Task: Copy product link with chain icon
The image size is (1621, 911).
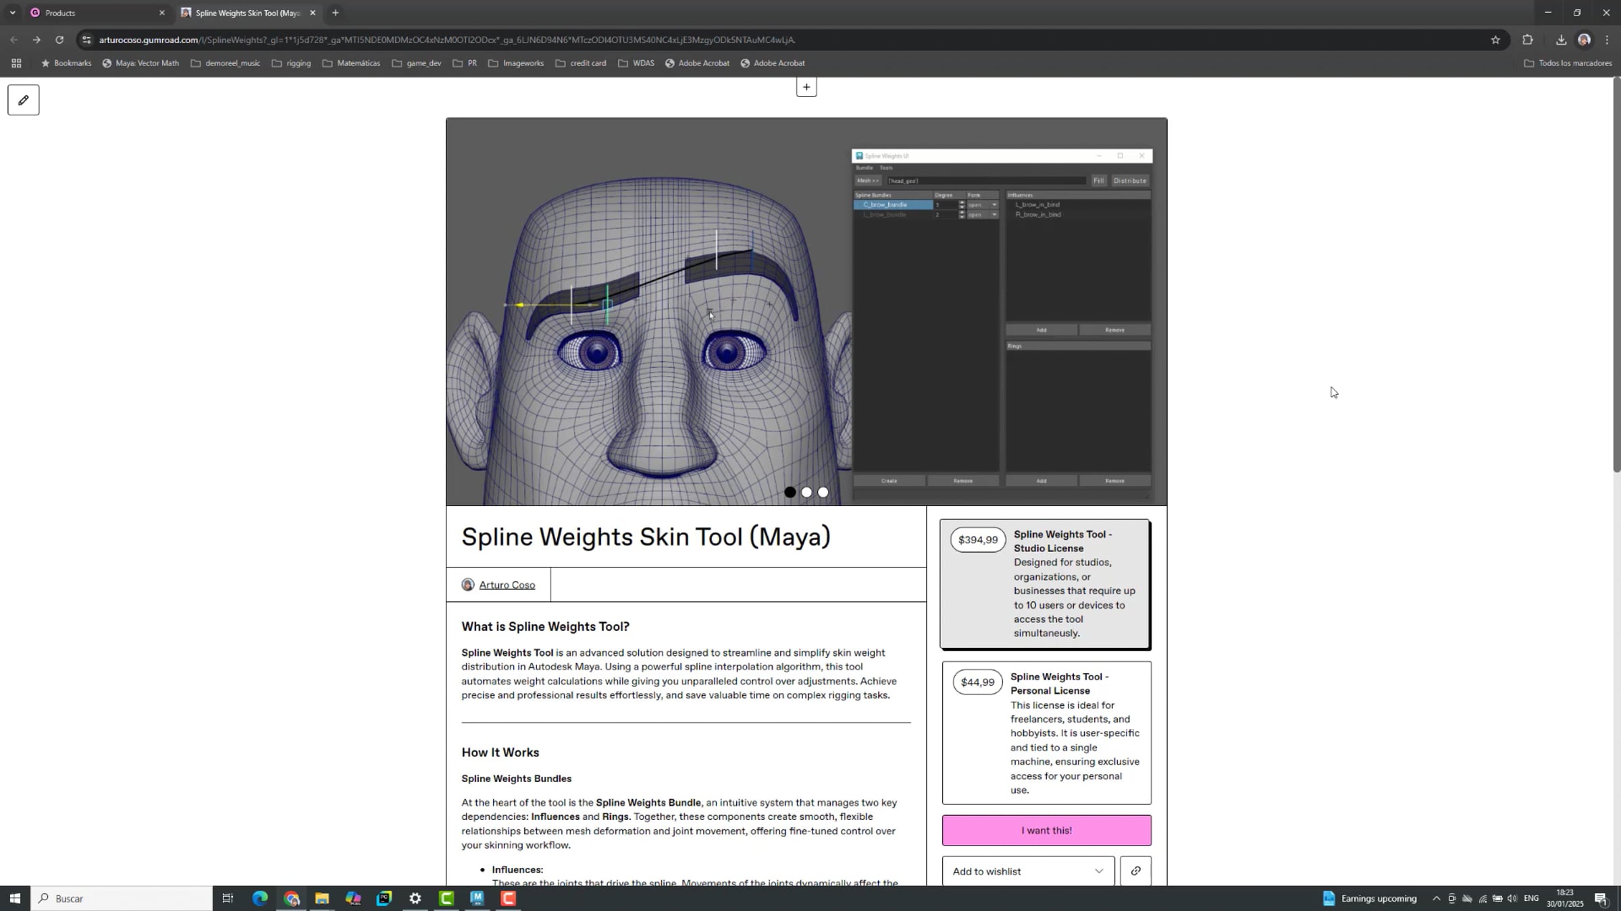Action: [1135, 871]
